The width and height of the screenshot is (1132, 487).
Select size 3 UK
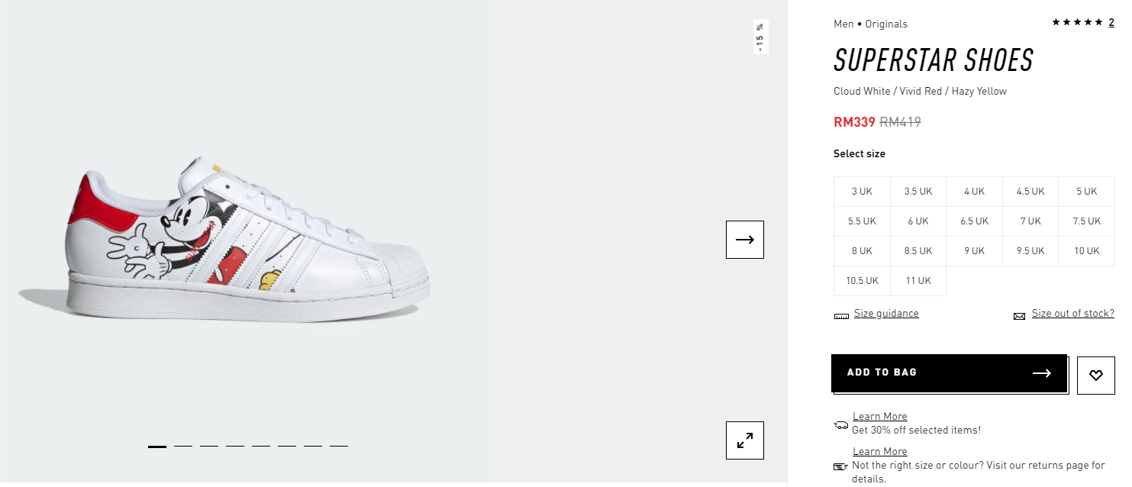pos(862,192)
